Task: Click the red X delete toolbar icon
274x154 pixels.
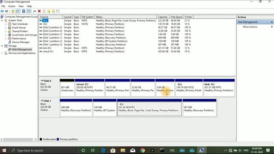Action: 39,11
